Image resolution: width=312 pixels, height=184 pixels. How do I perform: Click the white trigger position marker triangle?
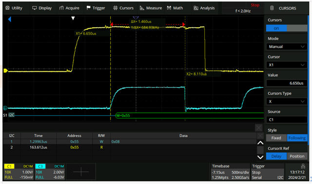click(x=73, y=19)
